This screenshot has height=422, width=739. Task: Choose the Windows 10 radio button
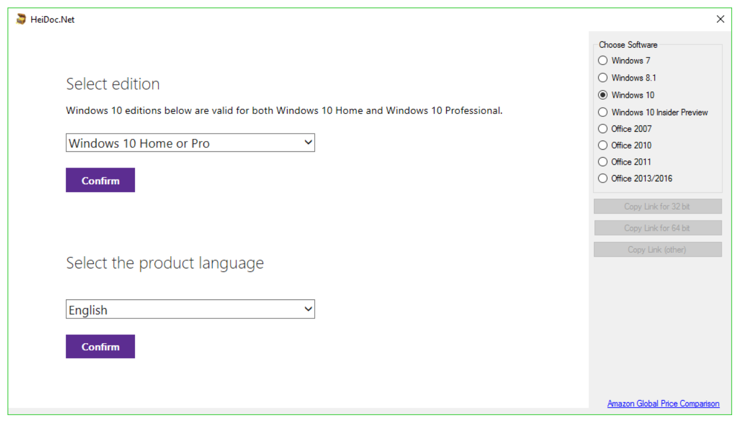pos(603,95)
